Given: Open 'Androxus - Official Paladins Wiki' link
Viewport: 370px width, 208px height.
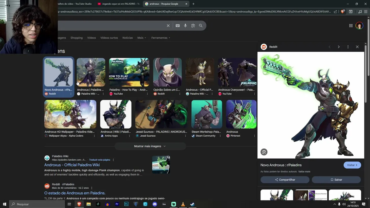Looking at the screenshot, I should click(72, 165).
